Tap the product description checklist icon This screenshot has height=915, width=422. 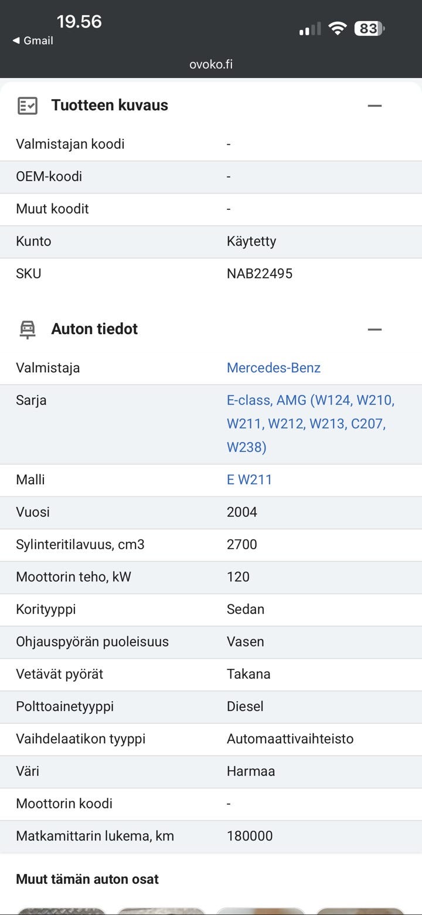[x=28, y=106]
